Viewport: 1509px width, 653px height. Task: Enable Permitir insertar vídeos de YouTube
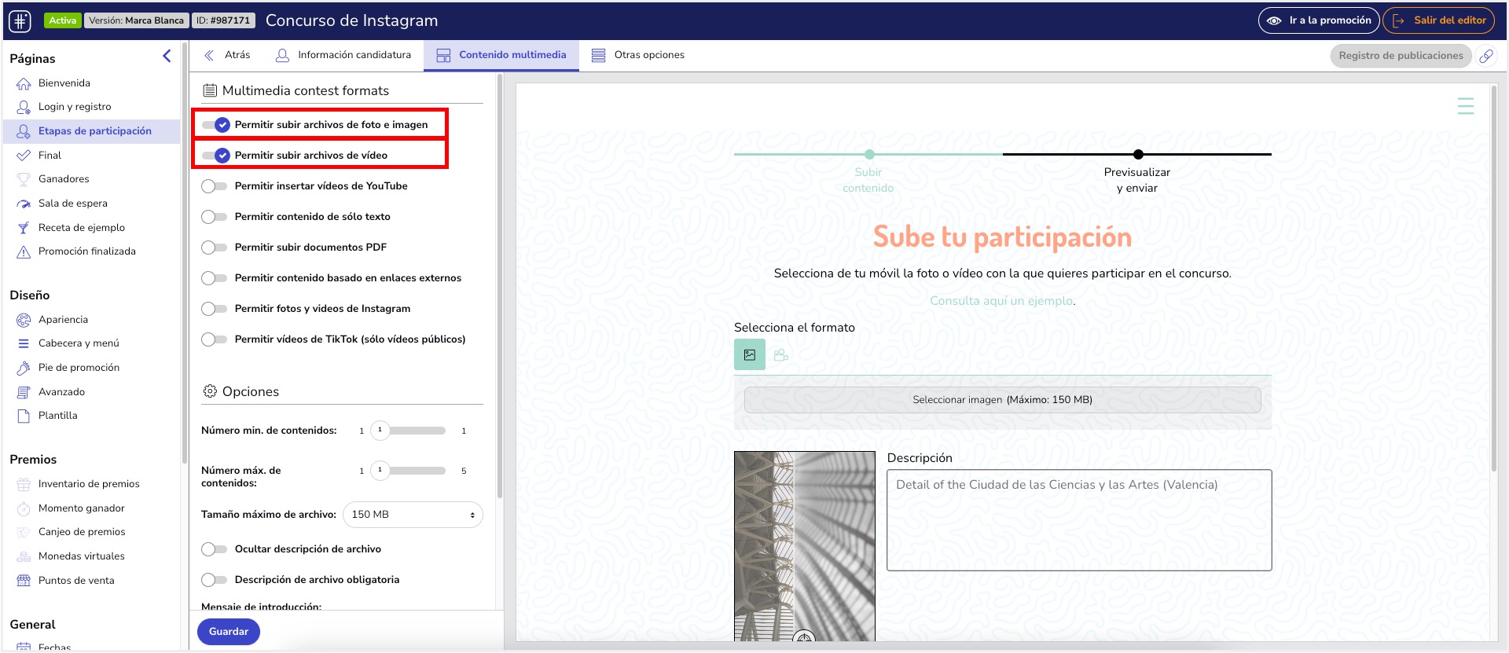click(x=214, y=186)
